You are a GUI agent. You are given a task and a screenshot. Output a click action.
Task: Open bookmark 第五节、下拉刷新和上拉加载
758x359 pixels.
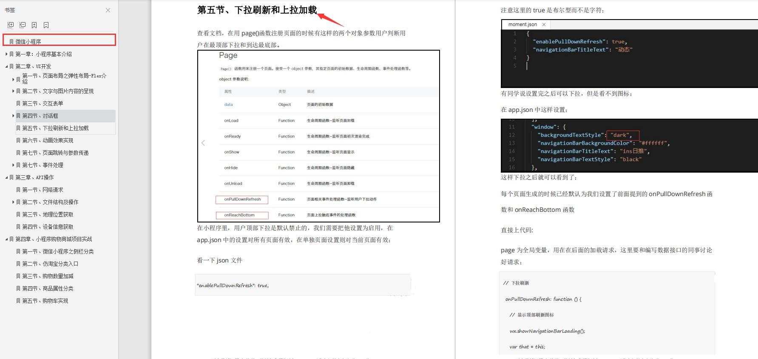56,128
